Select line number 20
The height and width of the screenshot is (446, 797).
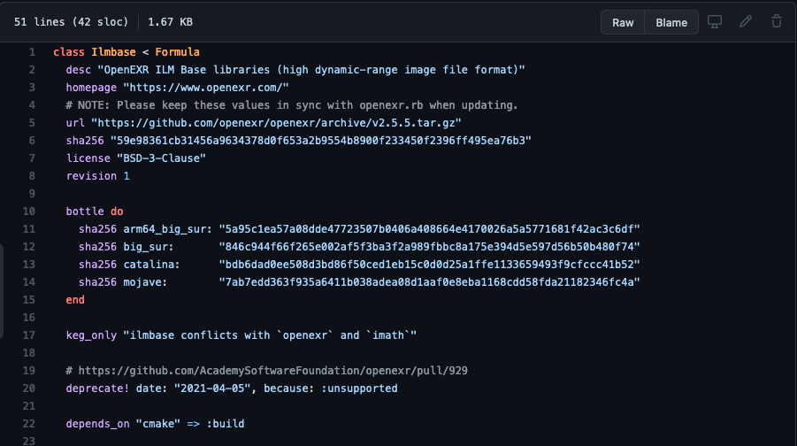coord(29,388)
